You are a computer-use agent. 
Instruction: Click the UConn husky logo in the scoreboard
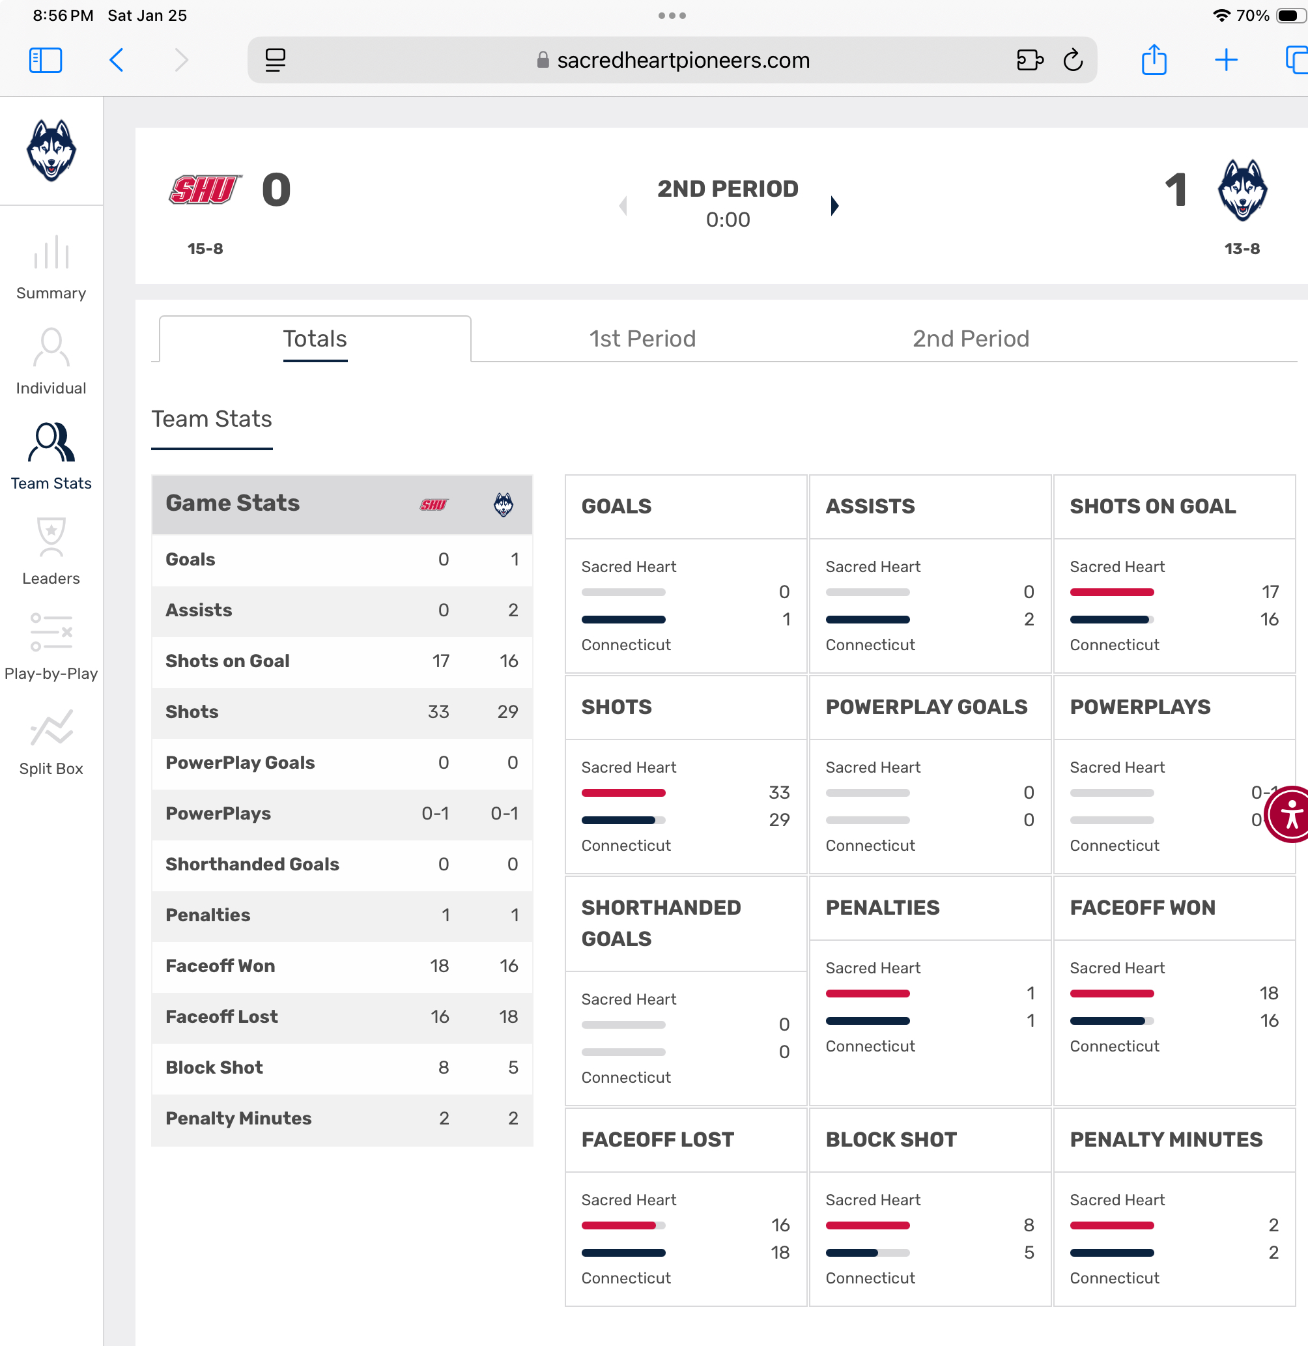point(1243,190)
